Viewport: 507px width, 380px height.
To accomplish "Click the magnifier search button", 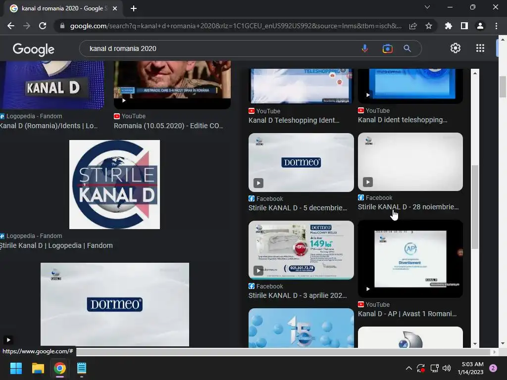I will click(407, 48).
